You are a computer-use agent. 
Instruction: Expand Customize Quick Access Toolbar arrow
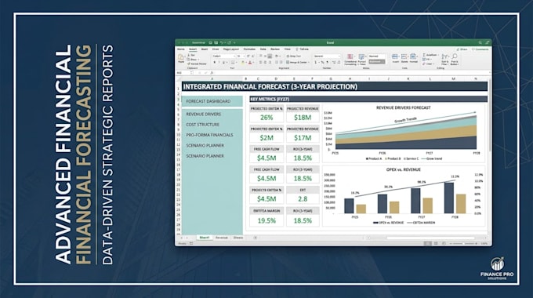[234, 43]
